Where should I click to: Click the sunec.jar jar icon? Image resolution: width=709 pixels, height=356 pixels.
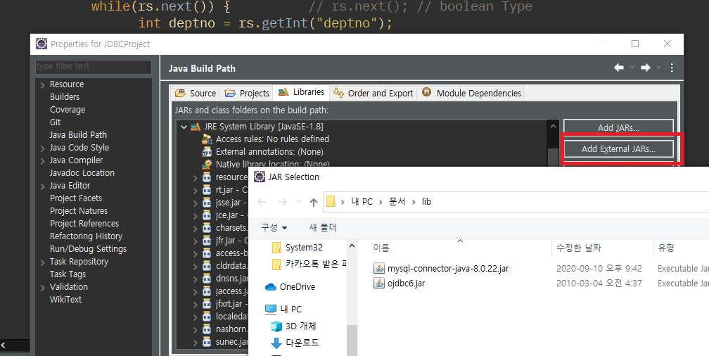pos(207,342)
